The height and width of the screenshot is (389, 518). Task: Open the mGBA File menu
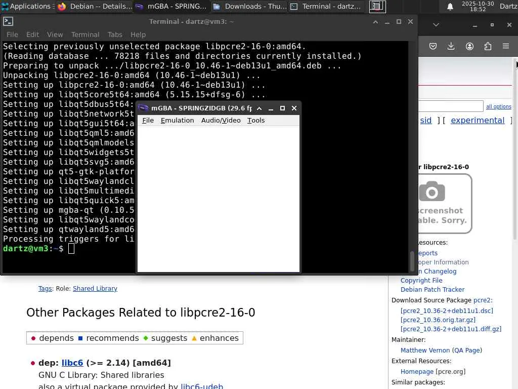click(x=148, y=121)
